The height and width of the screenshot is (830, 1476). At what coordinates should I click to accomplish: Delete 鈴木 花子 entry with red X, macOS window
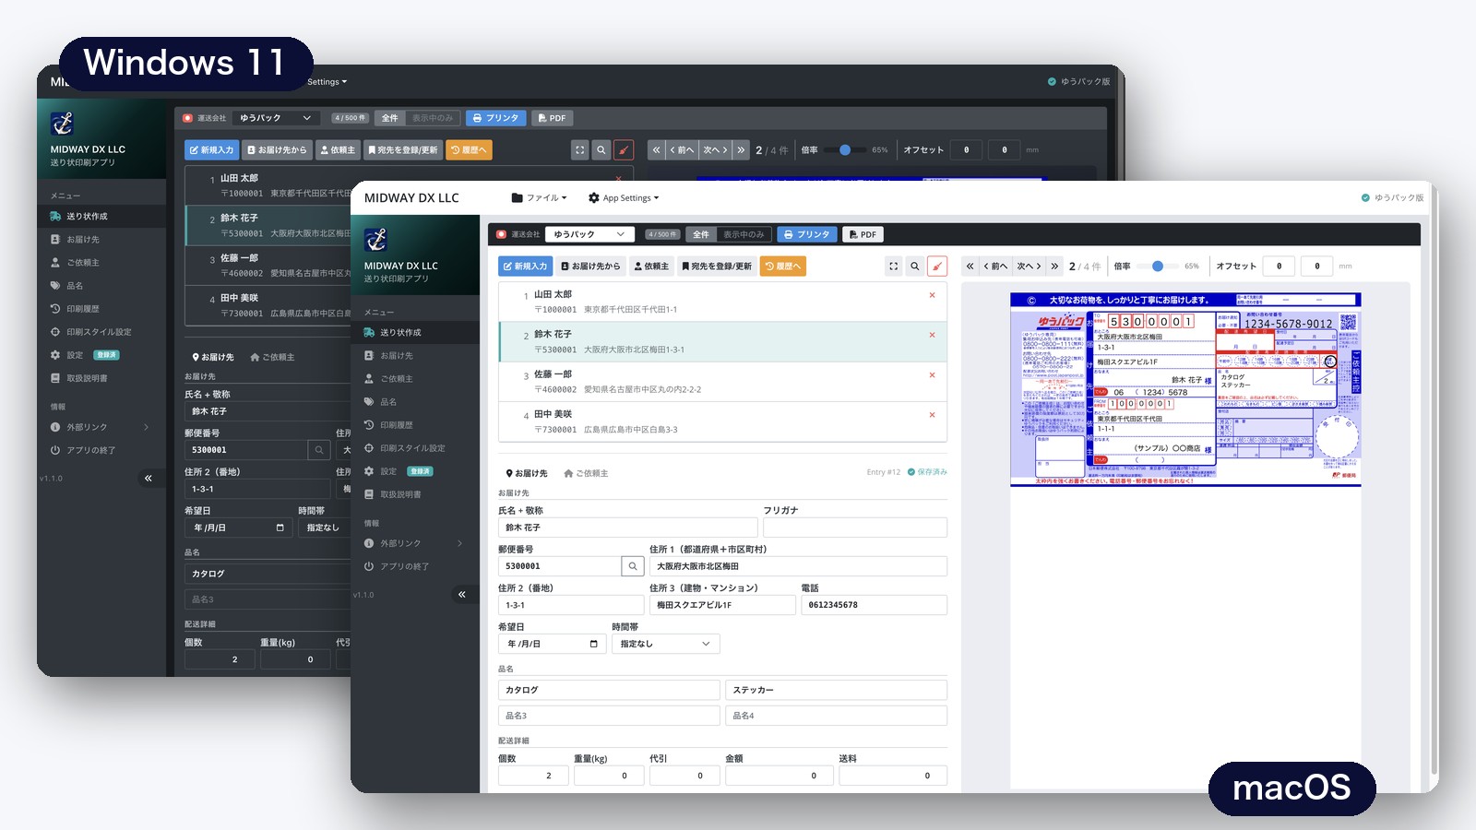[x=932, y=335]
